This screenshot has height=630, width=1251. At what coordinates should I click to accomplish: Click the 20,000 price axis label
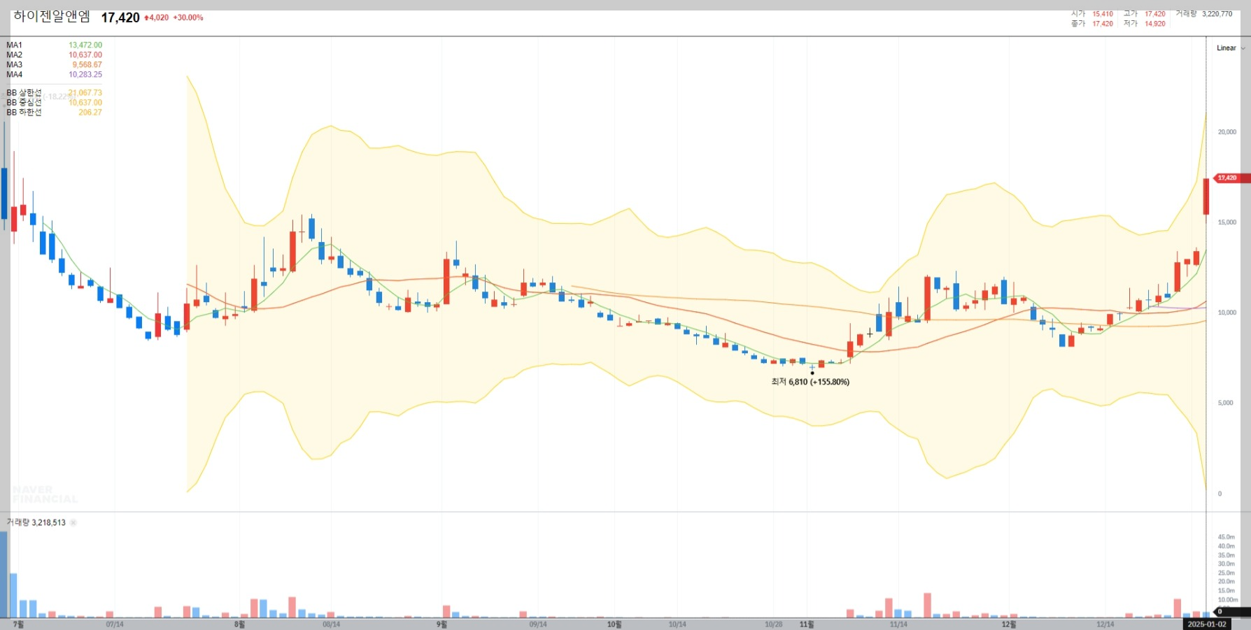tap(1227, 132)
